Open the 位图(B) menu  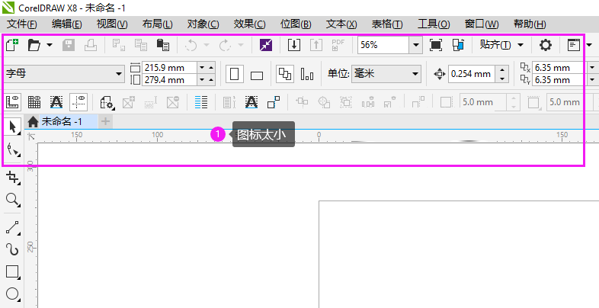[x=296, y=24]
